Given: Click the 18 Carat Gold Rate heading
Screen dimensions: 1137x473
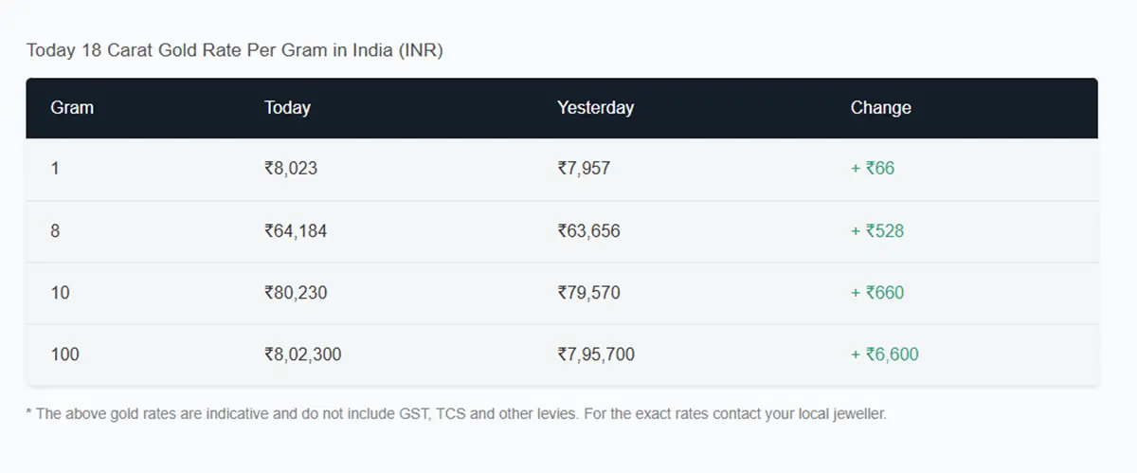Looking at the screenshot, I should click(234, 50).
